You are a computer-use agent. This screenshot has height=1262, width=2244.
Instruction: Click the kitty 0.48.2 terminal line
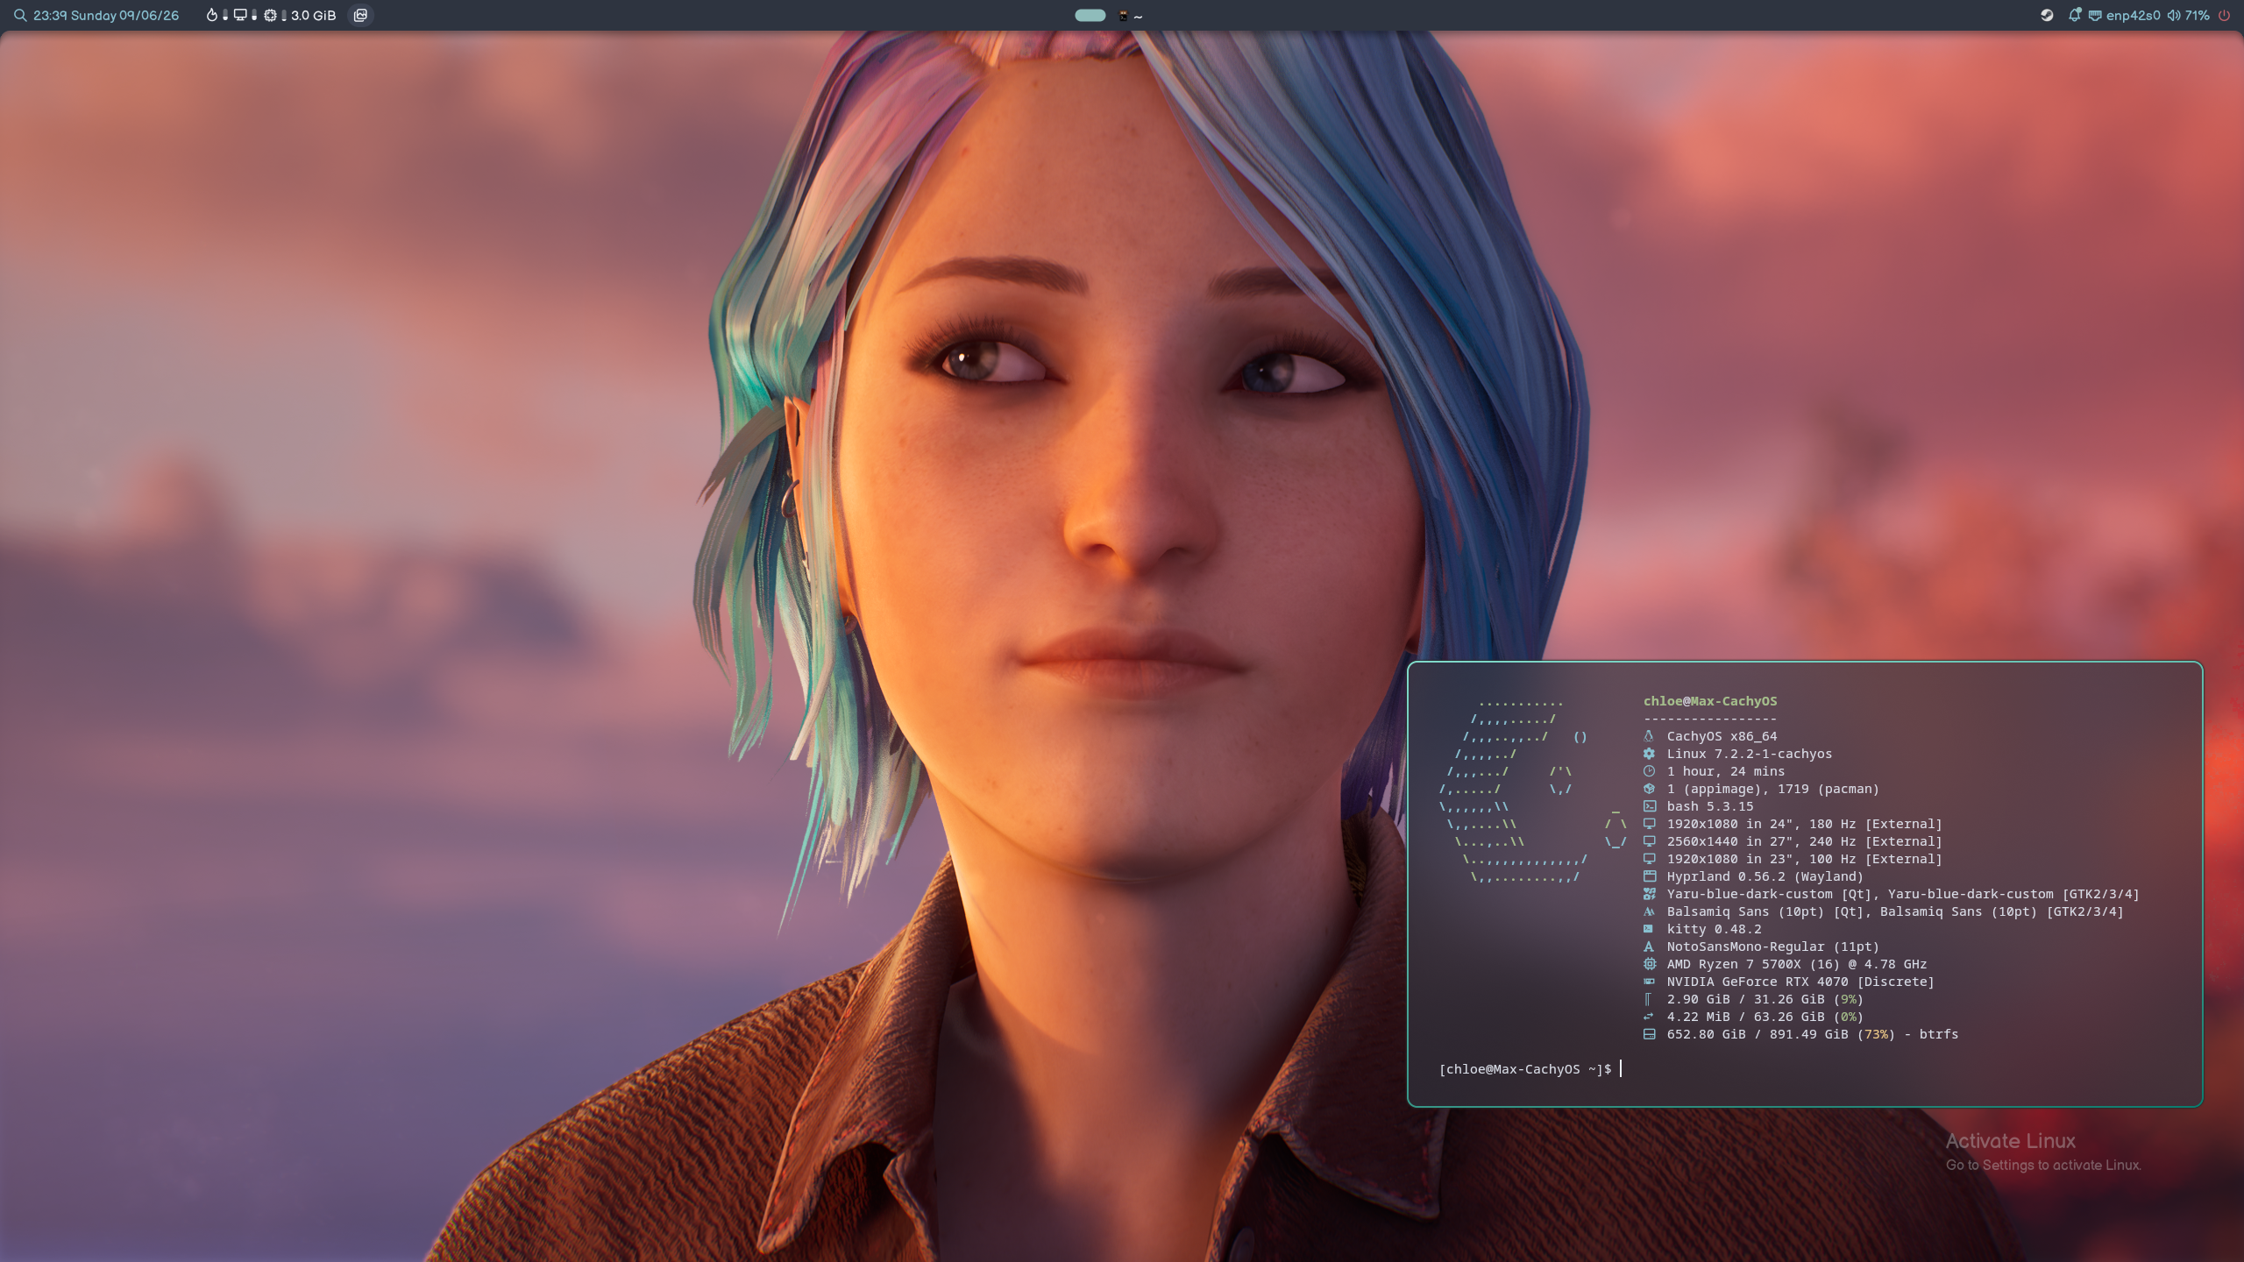(x=1714, y=929)
